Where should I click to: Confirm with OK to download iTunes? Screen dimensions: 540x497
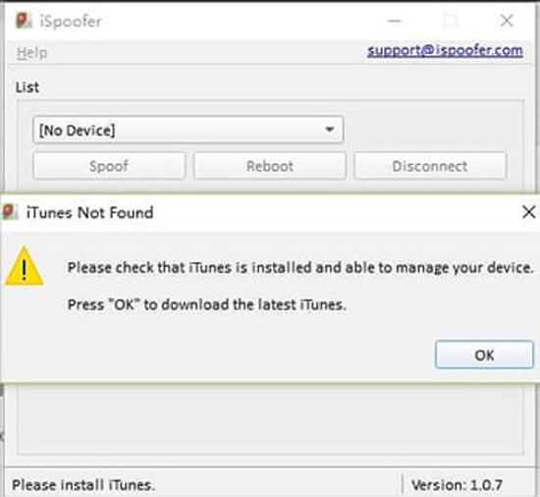click(x=485, y=355)
